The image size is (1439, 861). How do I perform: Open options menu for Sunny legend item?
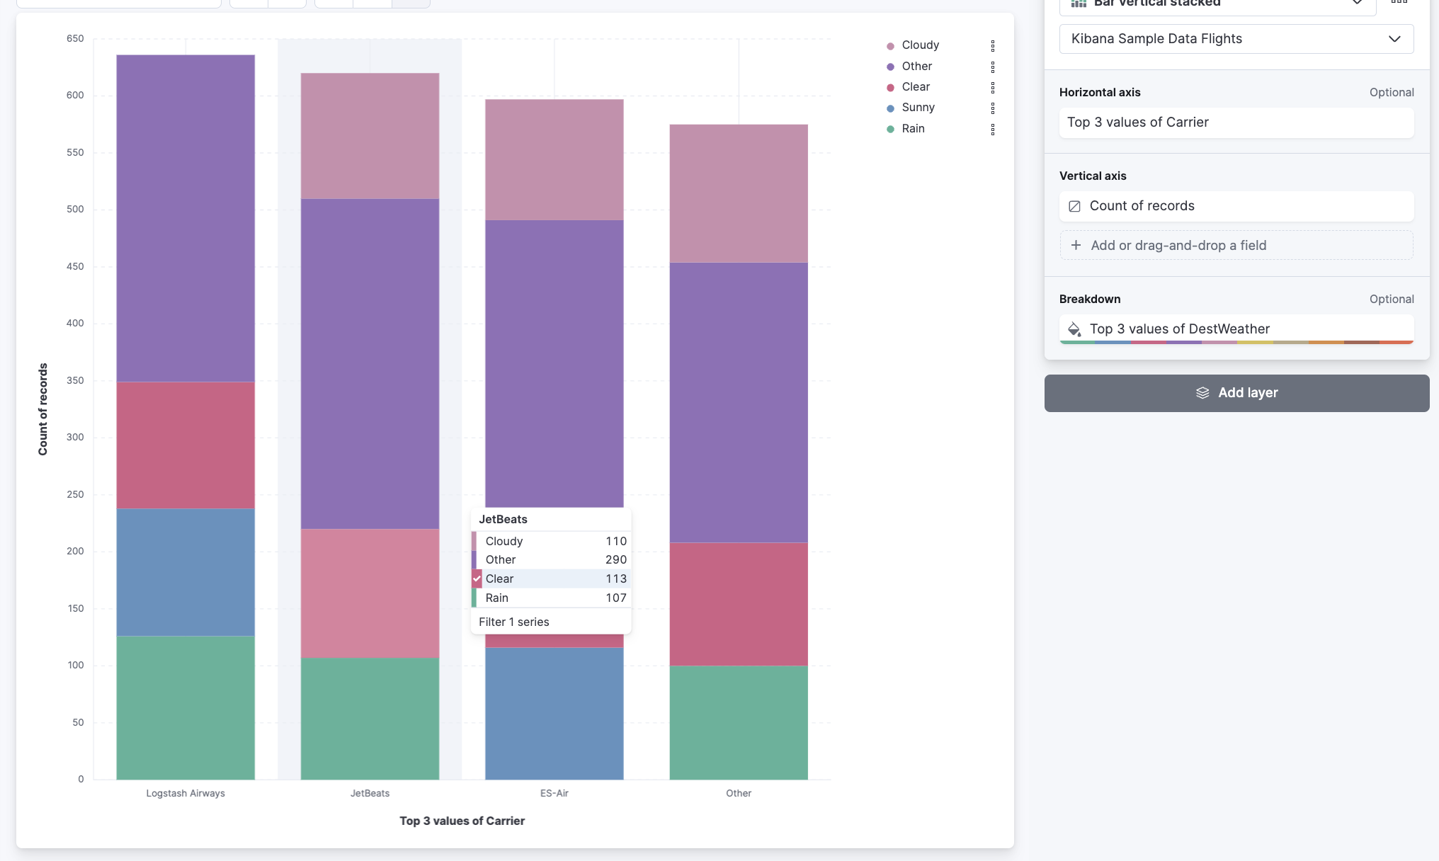tap(992, 108)
